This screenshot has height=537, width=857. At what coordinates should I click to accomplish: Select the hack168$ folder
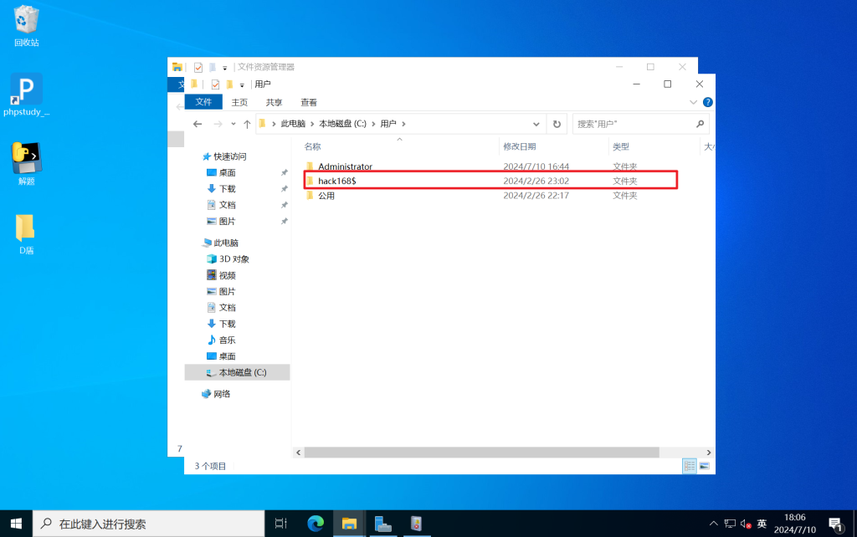pyautogui.click(x=337, y=181)
